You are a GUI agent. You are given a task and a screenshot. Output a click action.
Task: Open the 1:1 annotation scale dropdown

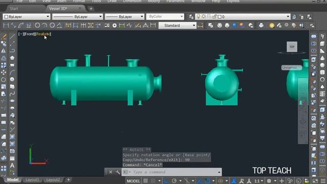(x=259, y=181)
